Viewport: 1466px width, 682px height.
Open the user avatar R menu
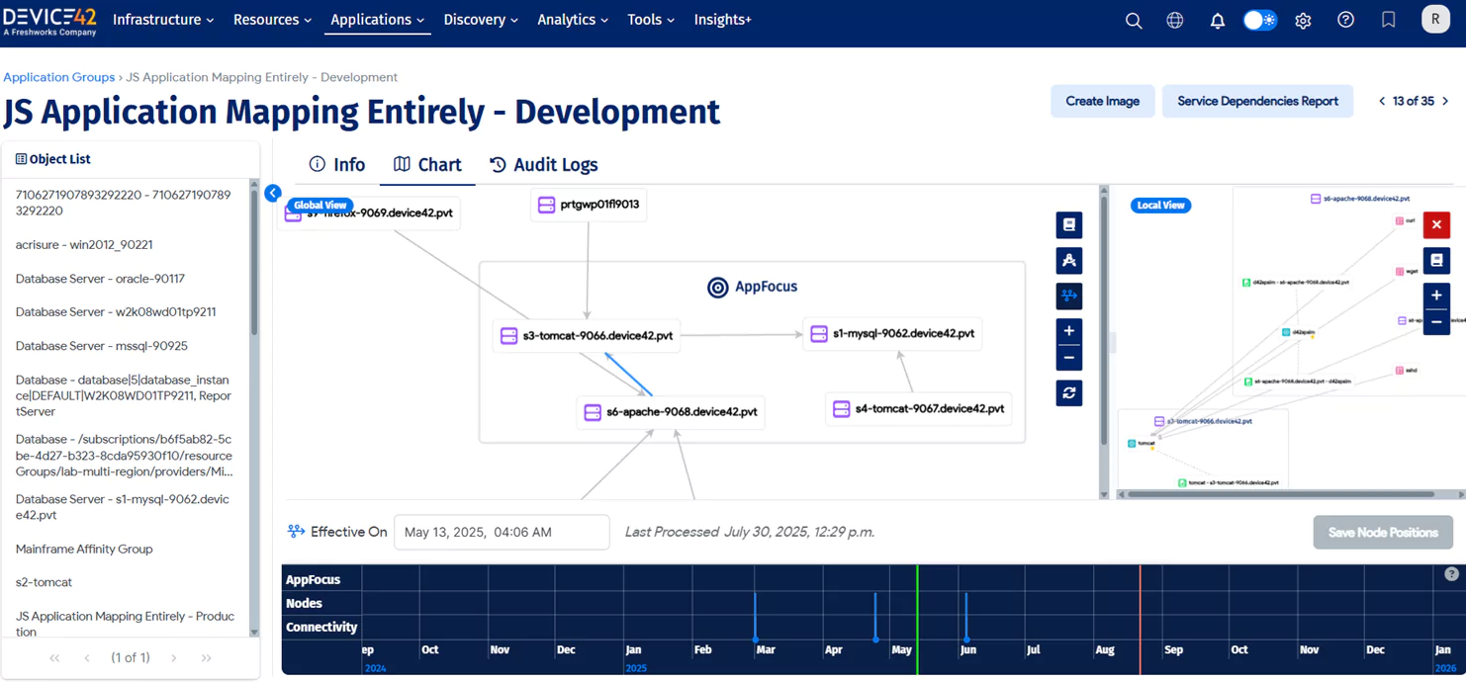pyautogui.click(x=1435, y=19)
